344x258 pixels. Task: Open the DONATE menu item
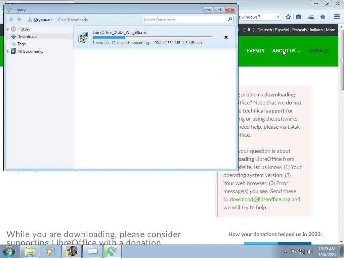(318, 51)
